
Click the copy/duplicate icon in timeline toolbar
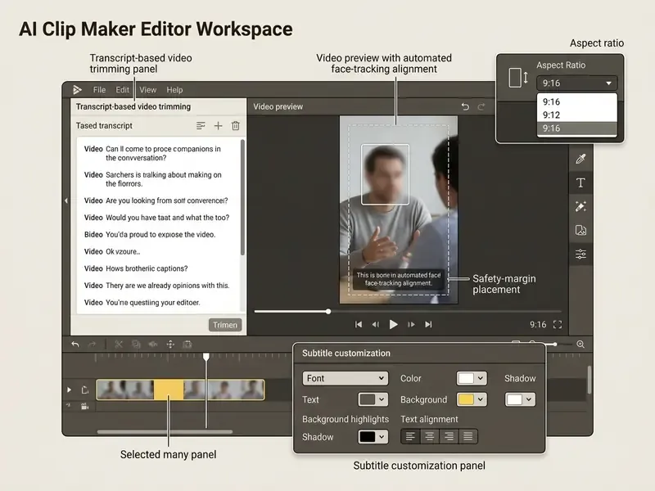(x=136, y=344)
